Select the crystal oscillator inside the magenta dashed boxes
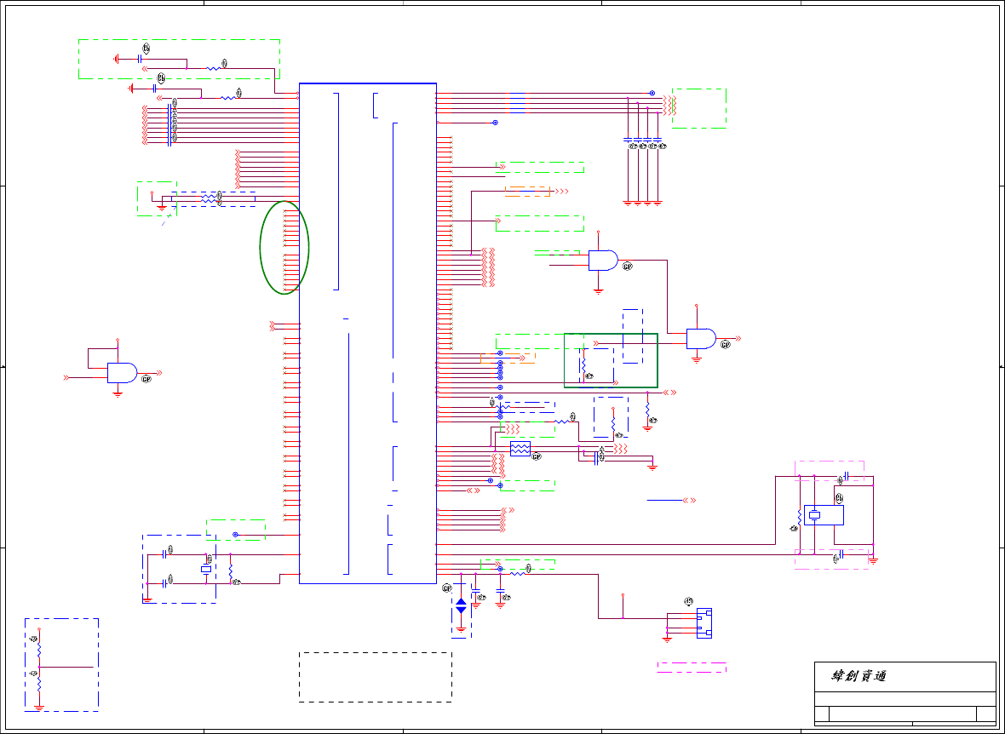Image resolution: width=1005 pixels, height=734 pixels. [824, 515]
